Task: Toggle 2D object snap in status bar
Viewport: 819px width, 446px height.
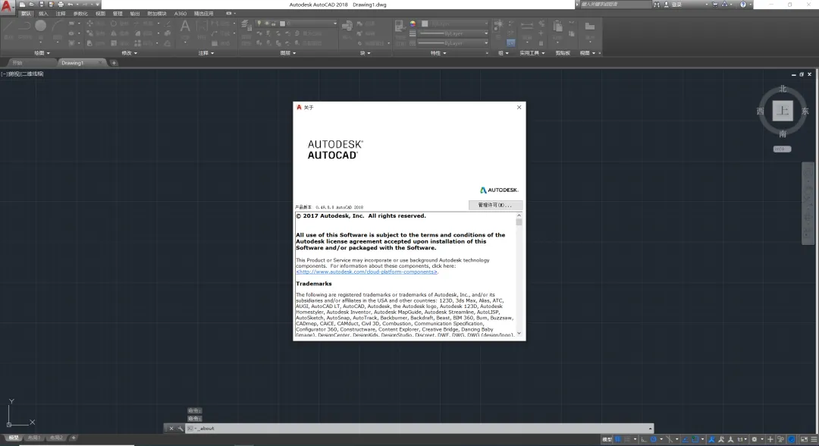Action: click(x=695, y=439)
